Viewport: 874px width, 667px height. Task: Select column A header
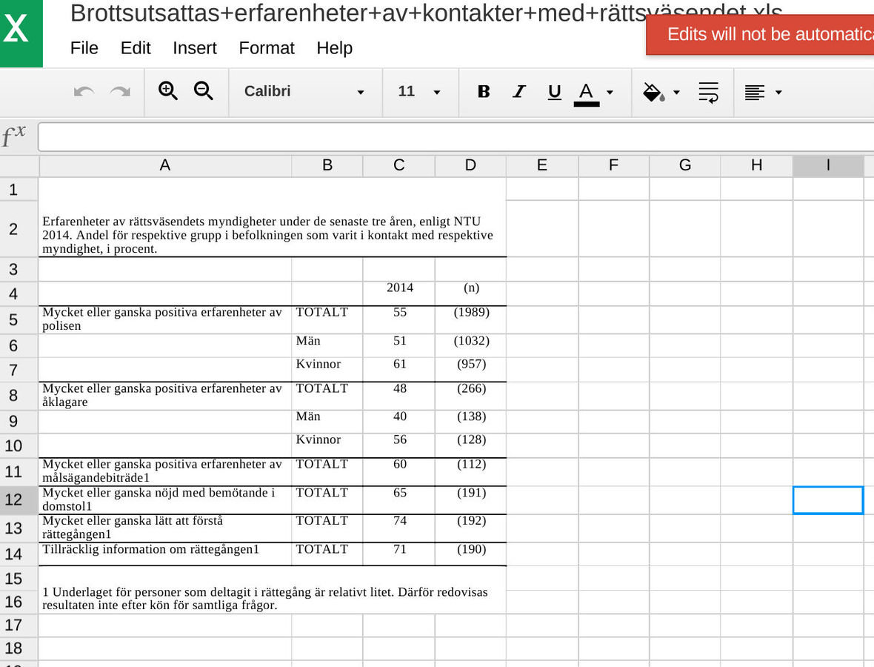165,165
